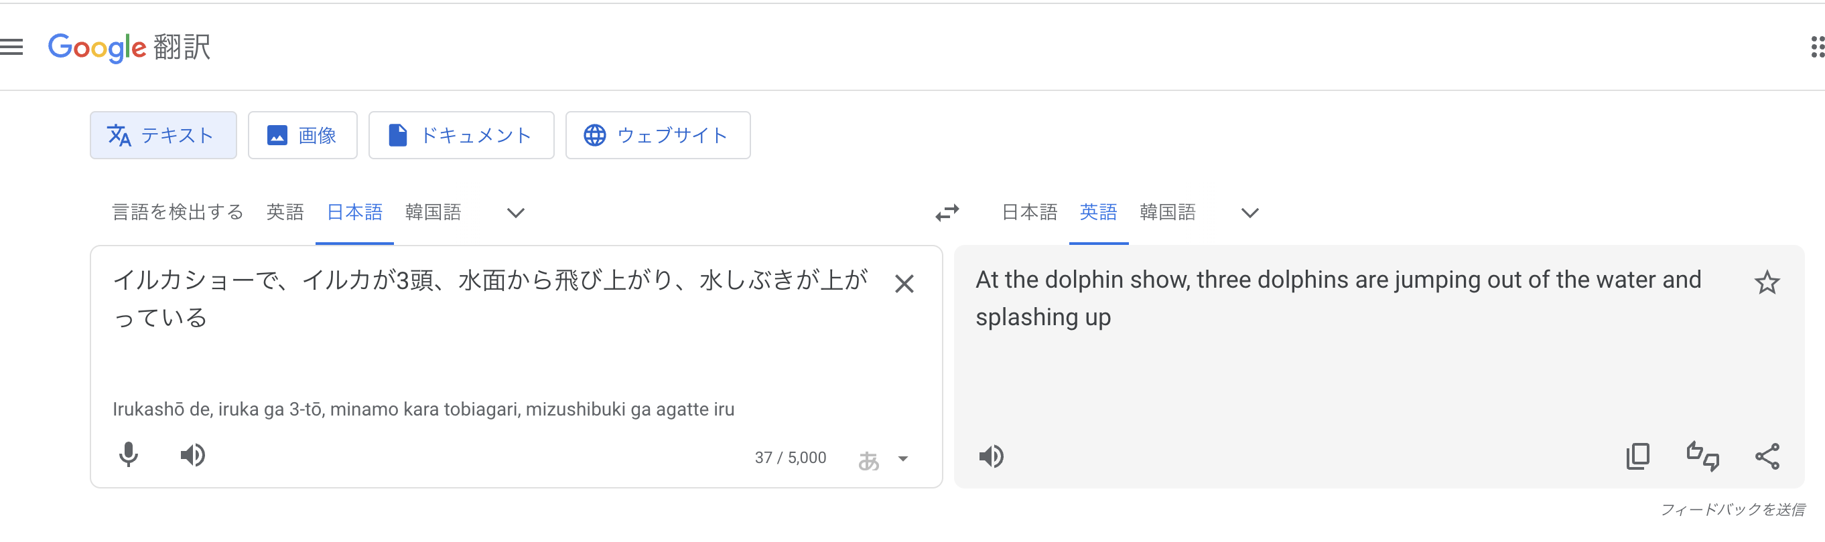Rate this translation with thumbs icon
The height and width of the screenshot is (542, 1825).
(1702, 456)
